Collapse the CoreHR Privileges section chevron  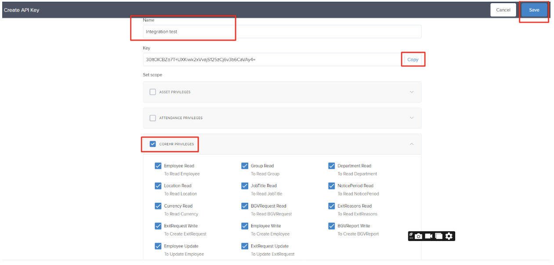412,144
